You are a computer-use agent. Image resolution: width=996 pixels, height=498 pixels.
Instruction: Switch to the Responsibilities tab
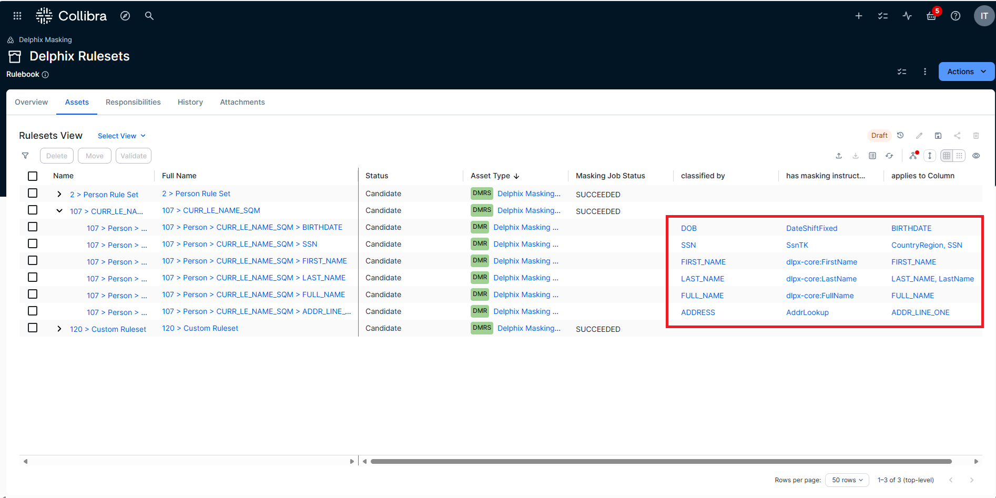(x=133, y=102)
